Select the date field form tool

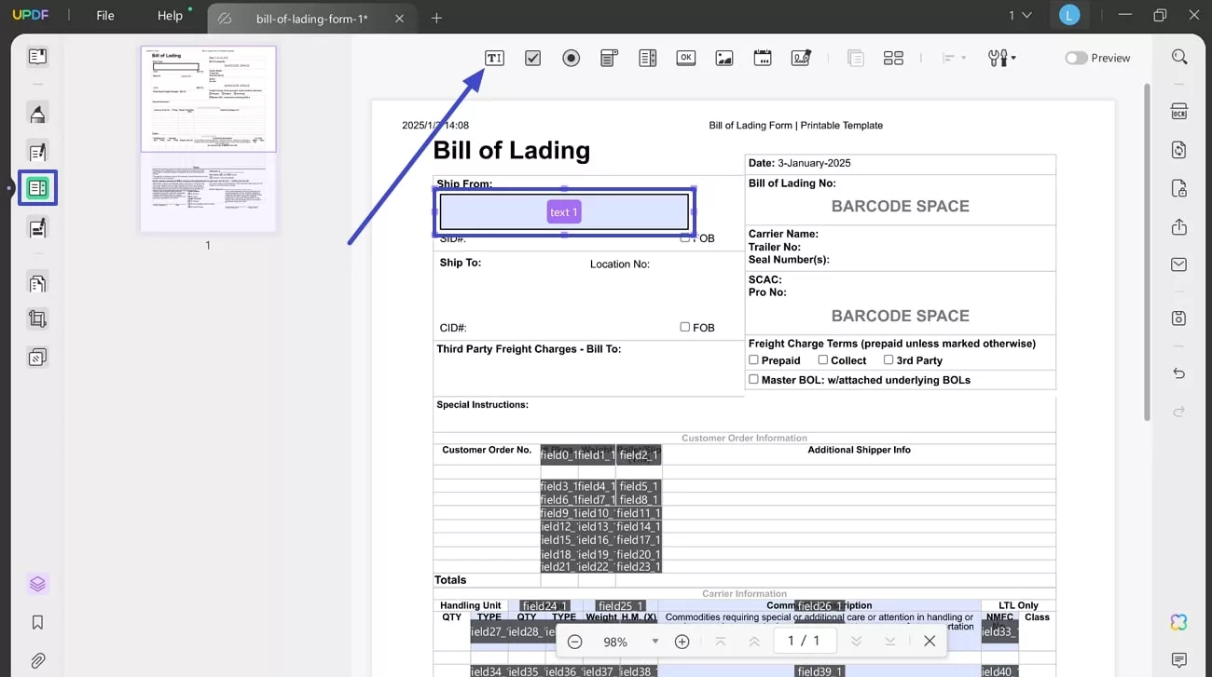[x=763, y=57]
